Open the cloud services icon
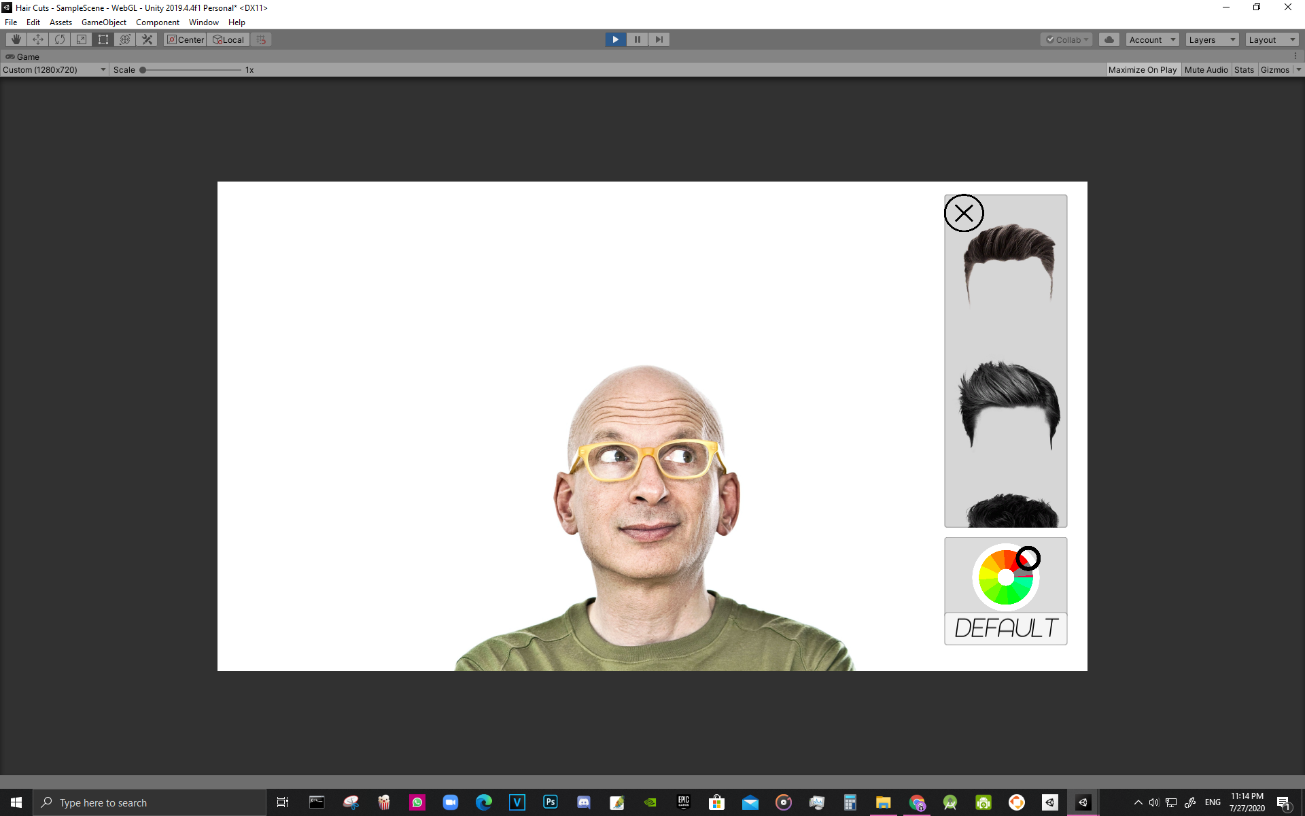Image resolution: width=1305 pixels, height=816 pixels. coord(1109,39)
